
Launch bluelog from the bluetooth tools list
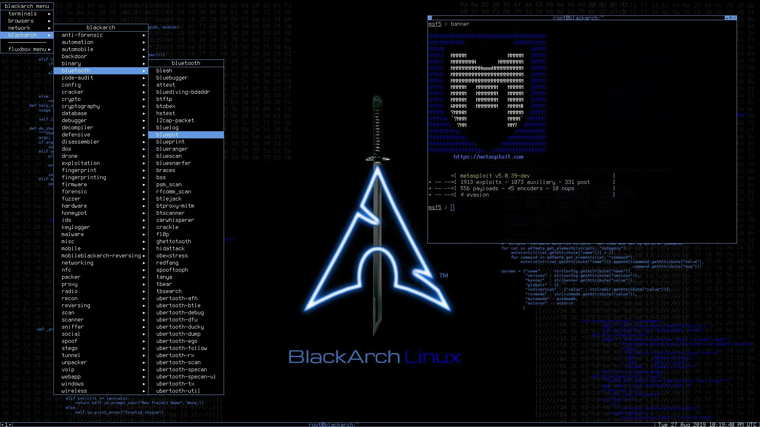pos(167,127)
